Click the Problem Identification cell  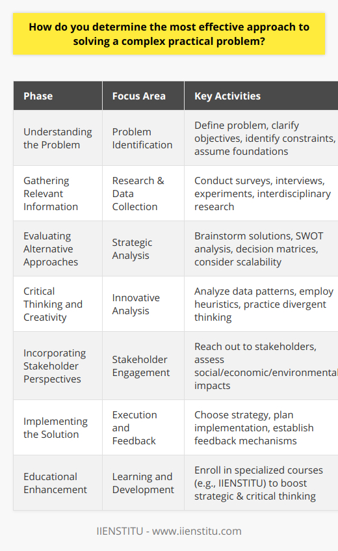[143, 138]
